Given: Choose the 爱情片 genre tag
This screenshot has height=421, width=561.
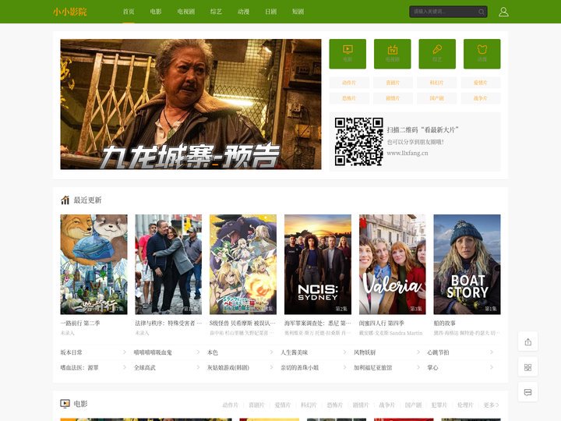Looking at the screenshot, I should click(x=481, y=83).
